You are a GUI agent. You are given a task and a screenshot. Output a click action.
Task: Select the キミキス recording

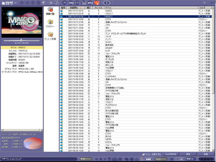pyautogui.click(x=136, y=42)
